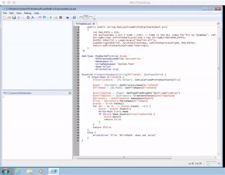Click the vertical scrollbar of the script editor

point(219,68)
